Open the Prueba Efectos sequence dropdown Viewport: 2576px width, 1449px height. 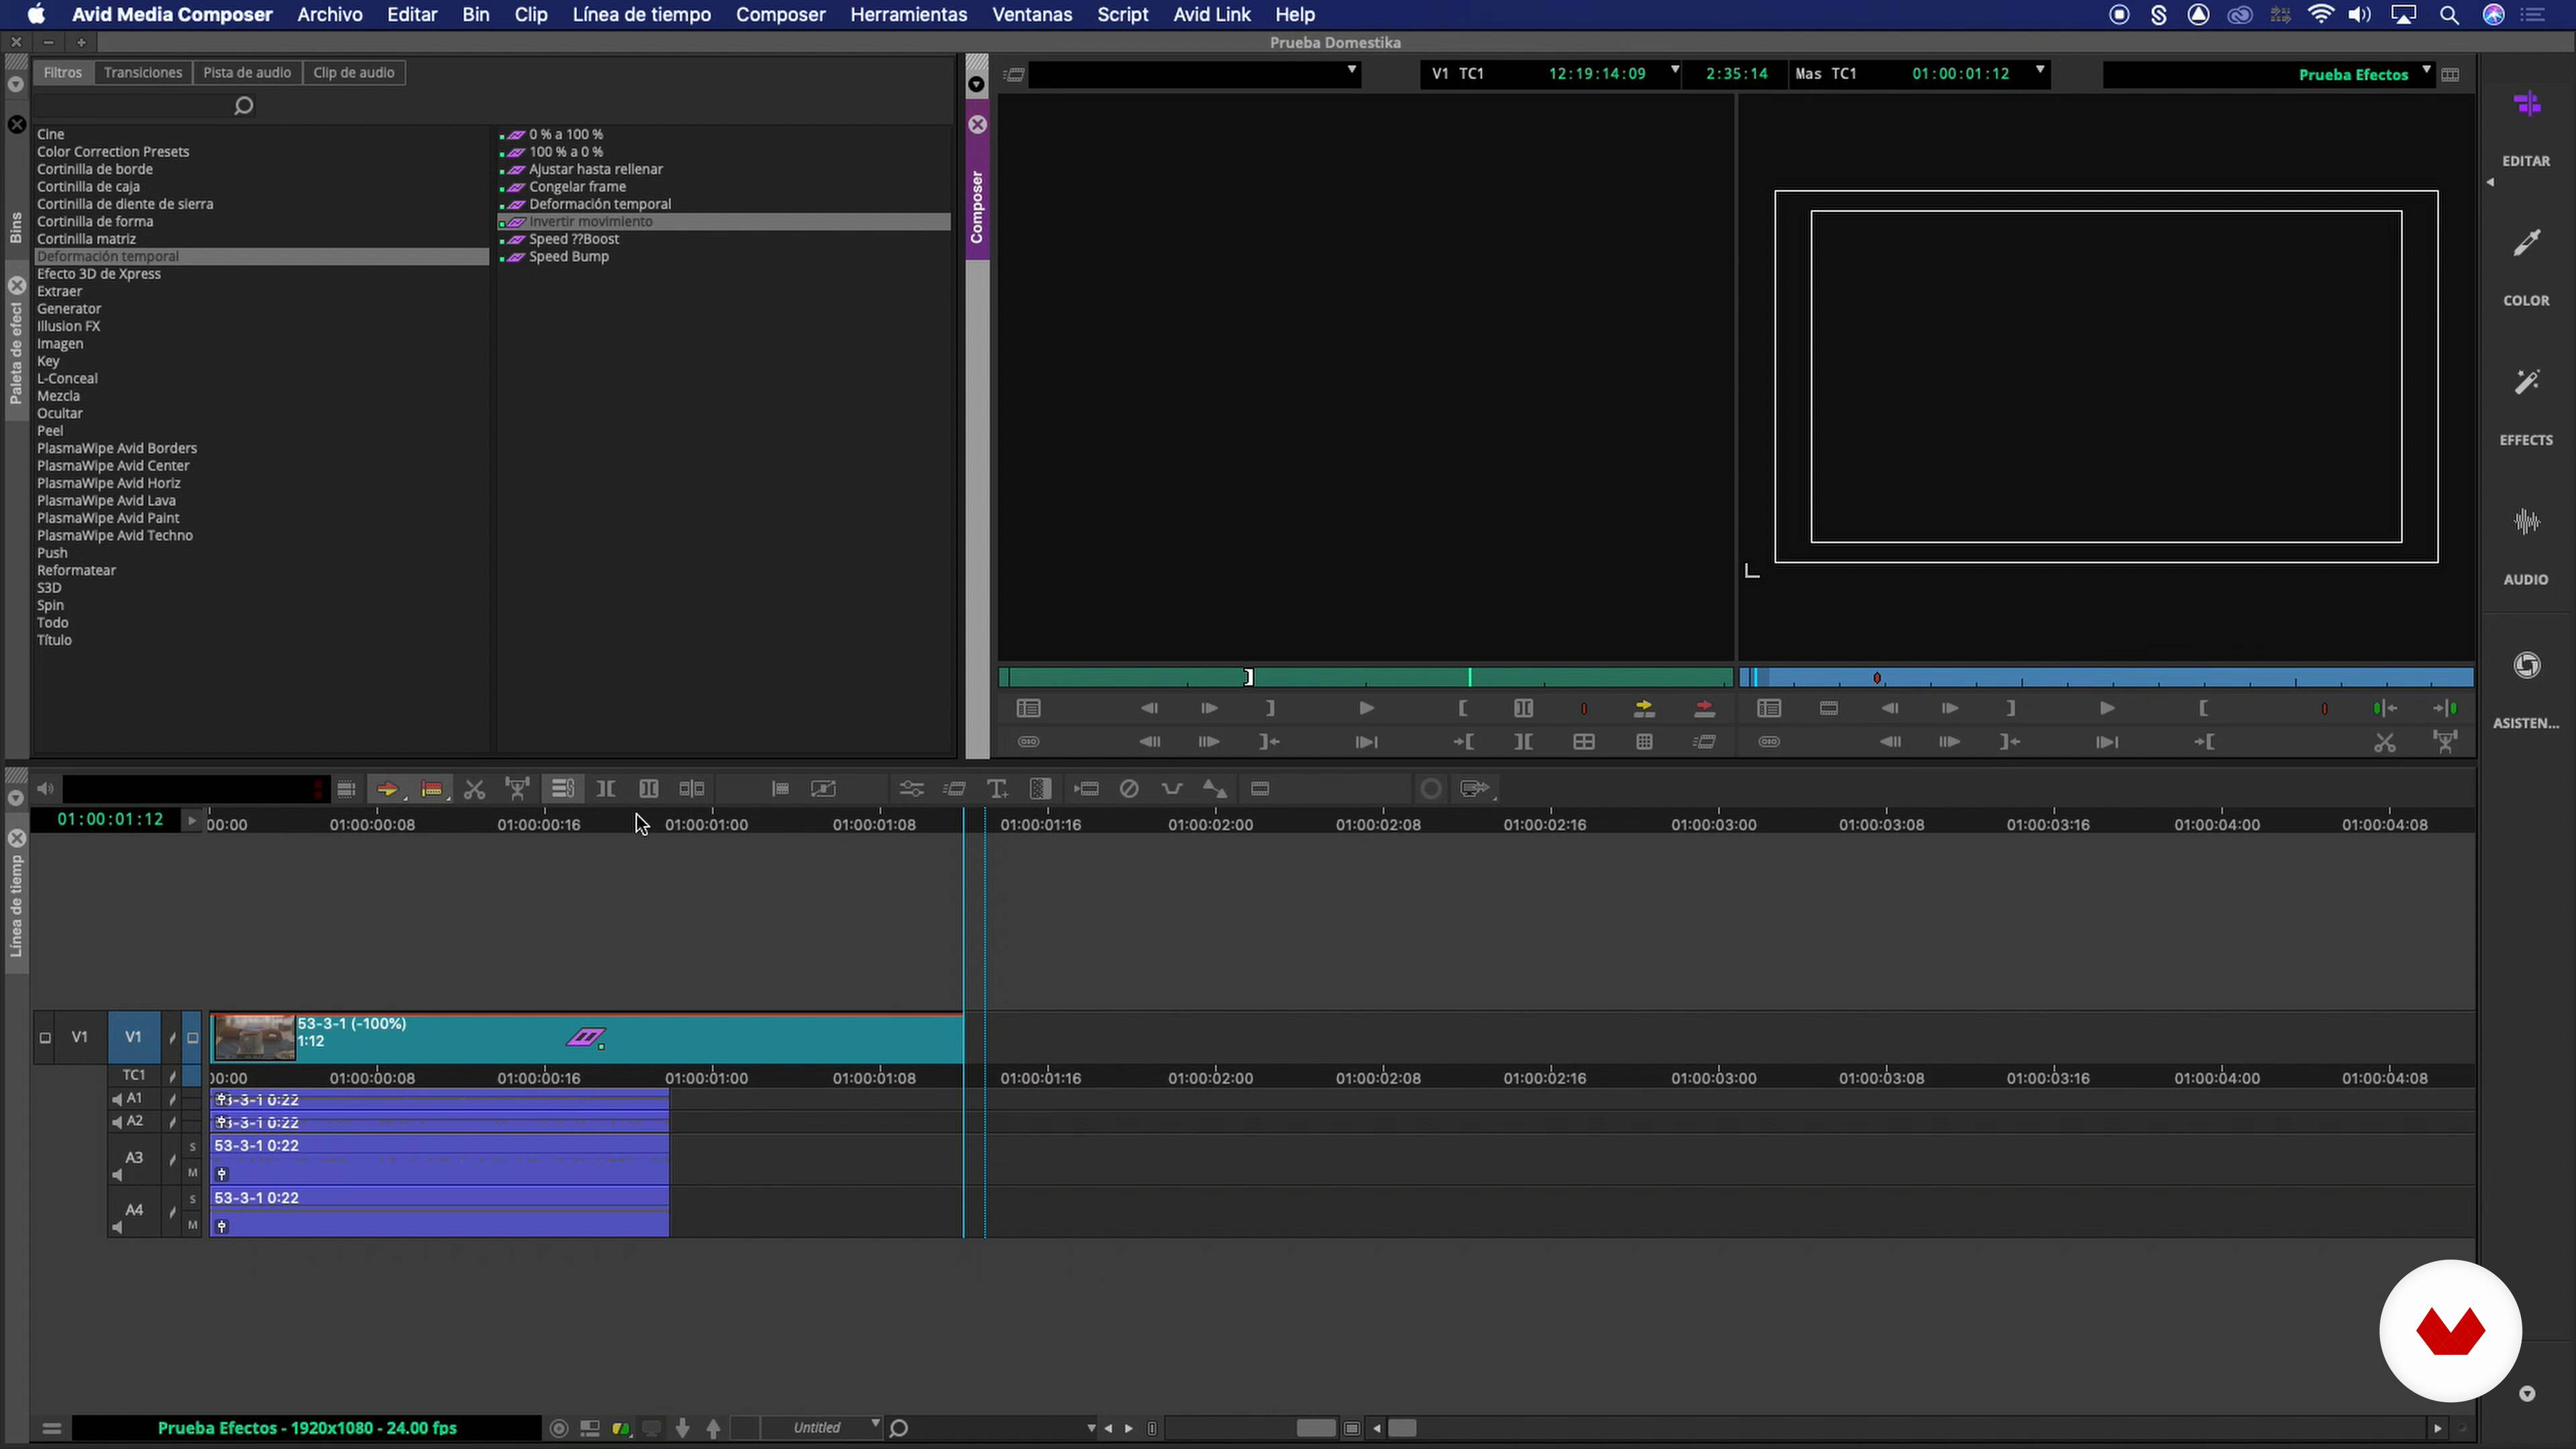[x=2427, y=70]
